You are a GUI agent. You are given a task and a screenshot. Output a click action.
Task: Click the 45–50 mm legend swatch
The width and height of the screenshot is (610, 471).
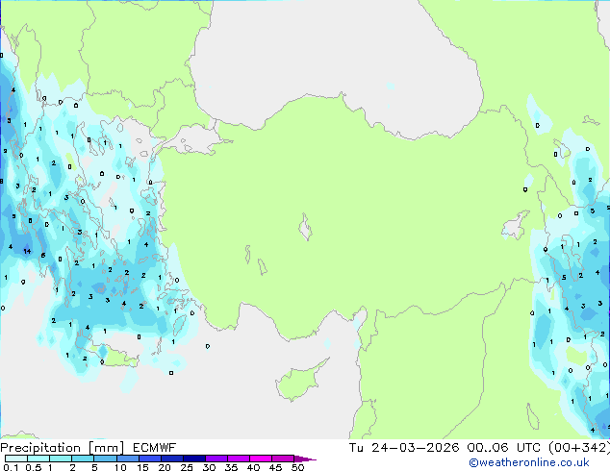(x=283, y=459)
